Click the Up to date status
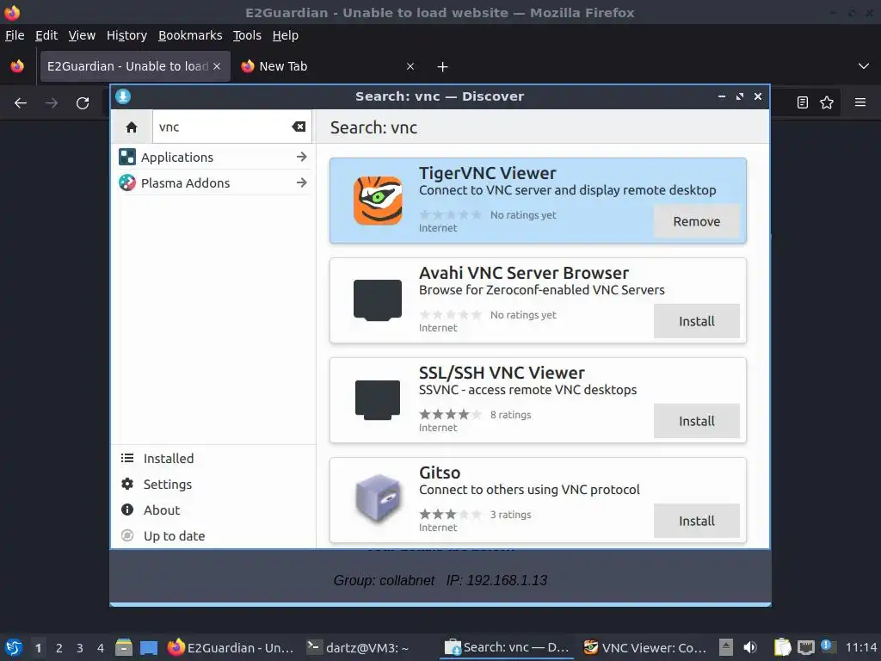 click(213, 536)
